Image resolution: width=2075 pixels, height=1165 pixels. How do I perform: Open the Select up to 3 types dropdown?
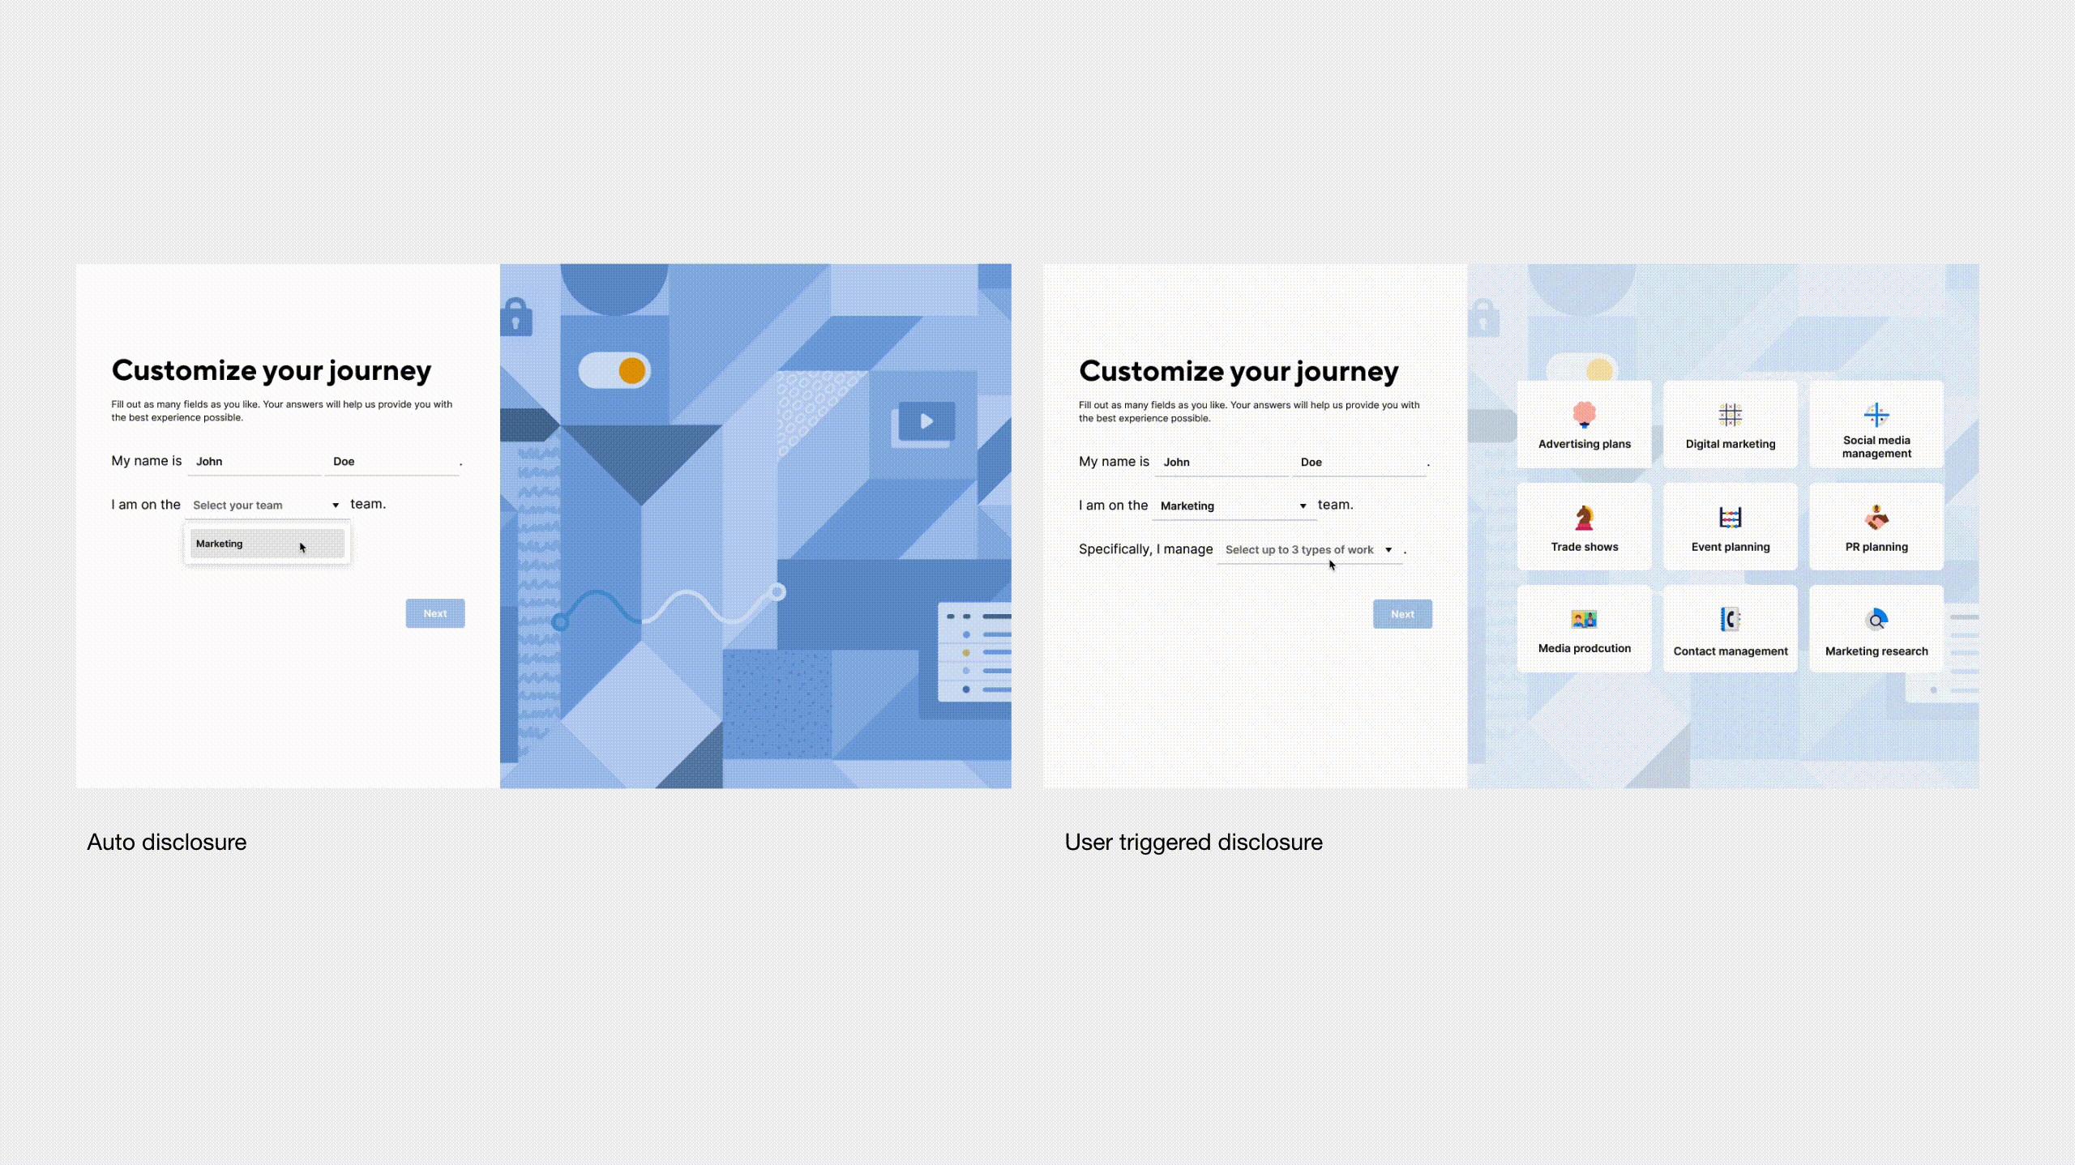pyautogui.click(x=1307, y=550)
